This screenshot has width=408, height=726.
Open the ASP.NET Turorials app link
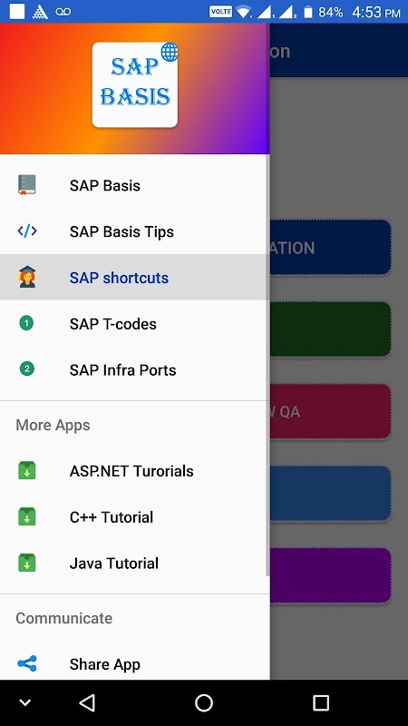134,471
